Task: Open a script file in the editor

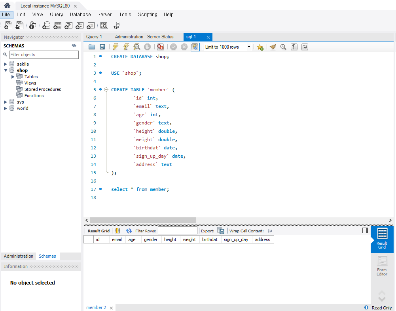Action: 92,47
